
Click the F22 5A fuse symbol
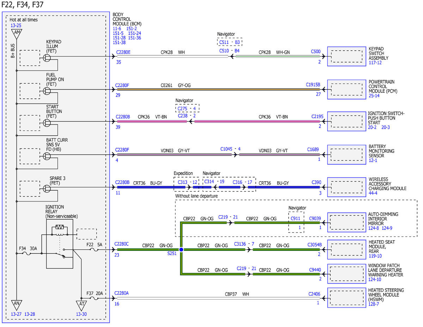click(x=94, y=249)
